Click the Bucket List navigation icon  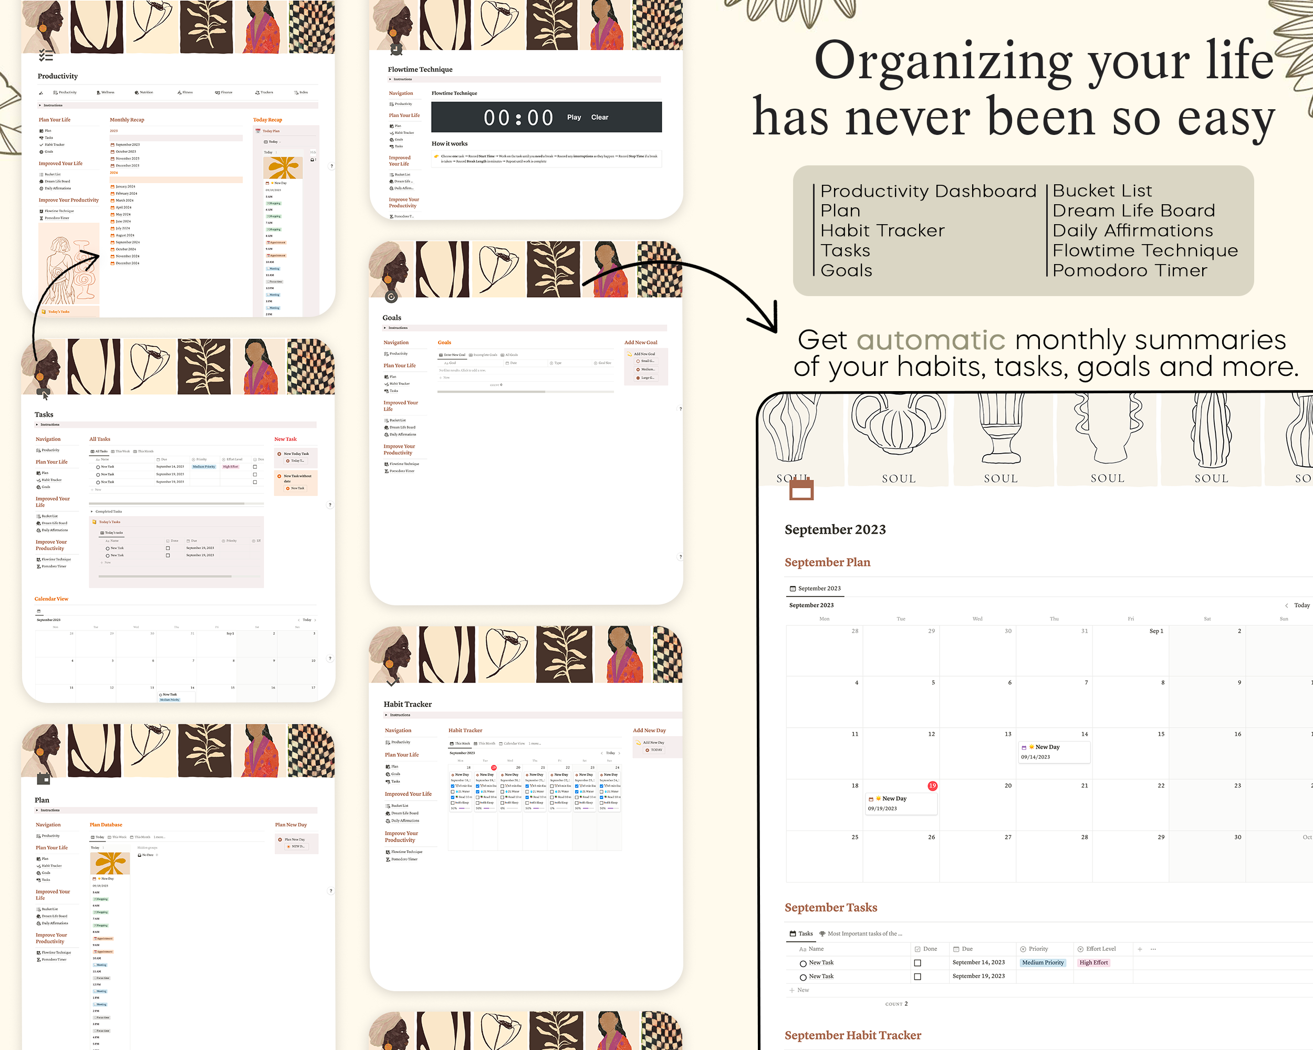(x=41, y=175)
